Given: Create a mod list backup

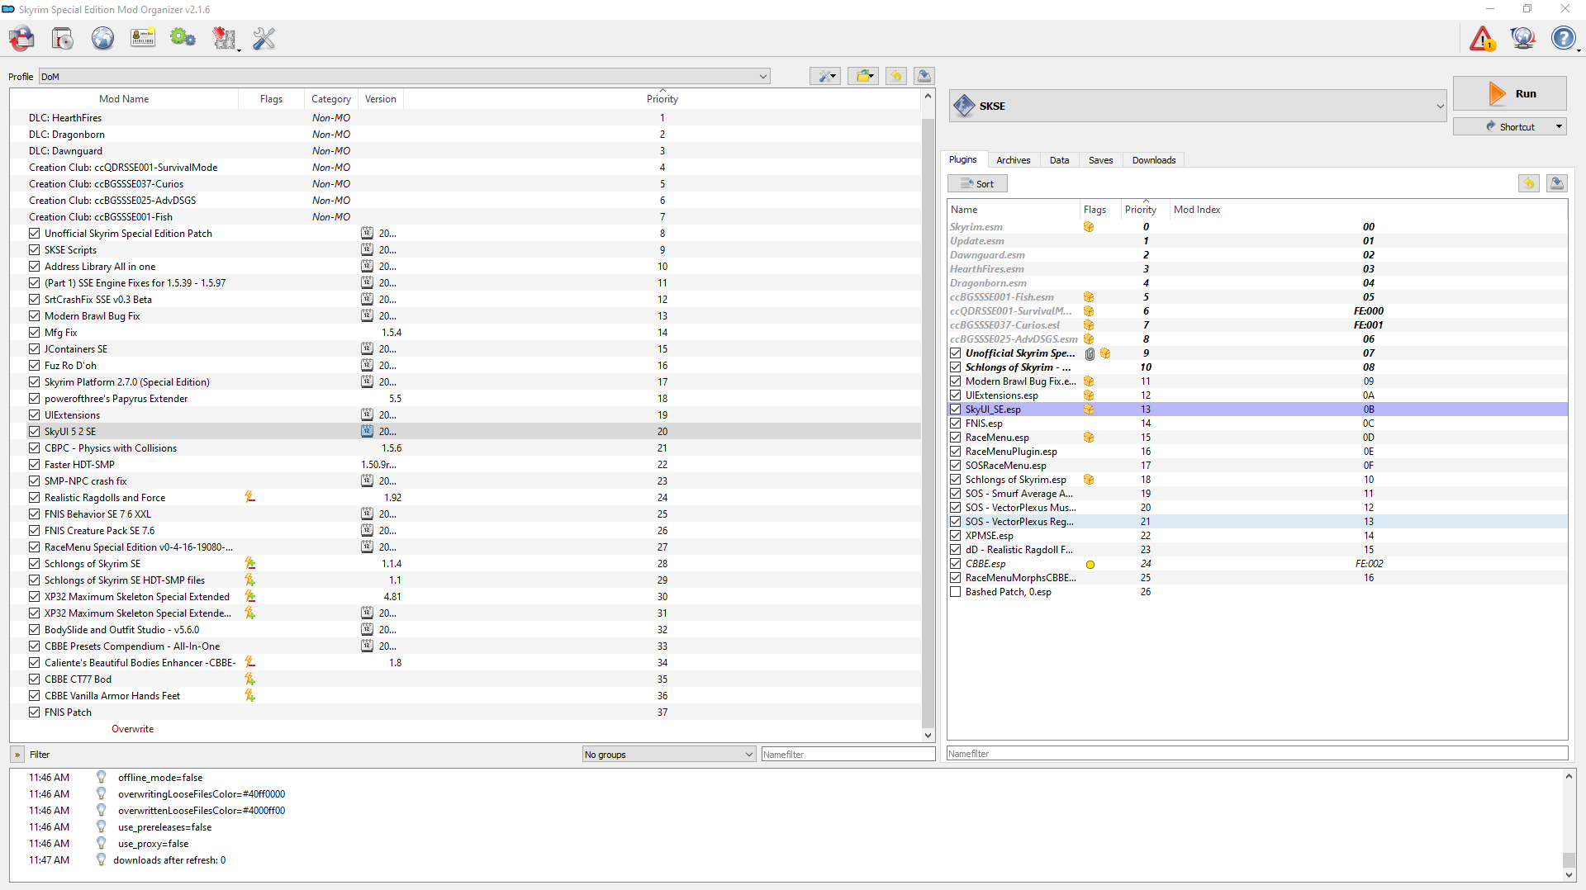Looking at the screenshot, I should click(x=924, y=76).
